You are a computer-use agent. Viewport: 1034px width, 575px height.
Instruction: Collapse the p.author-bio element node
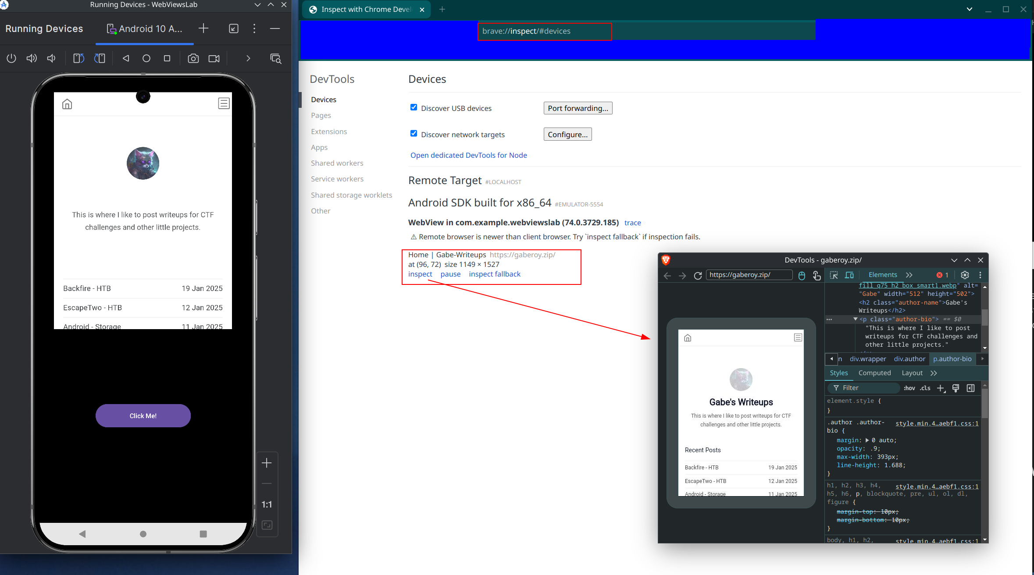[855, 319]
